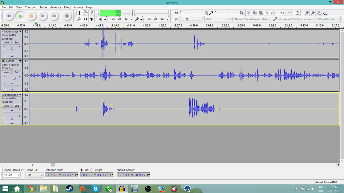
Task: Close the JimPQ18 track with its X
Action: tap(3, 61)
